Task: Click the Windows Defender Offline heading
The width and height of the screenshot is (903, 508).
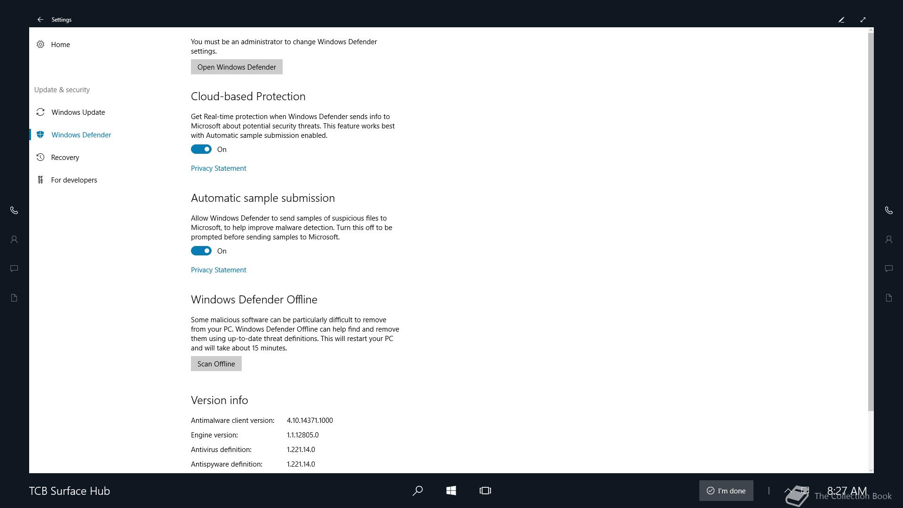Action: pyautogui.click(x=254, y=299)
